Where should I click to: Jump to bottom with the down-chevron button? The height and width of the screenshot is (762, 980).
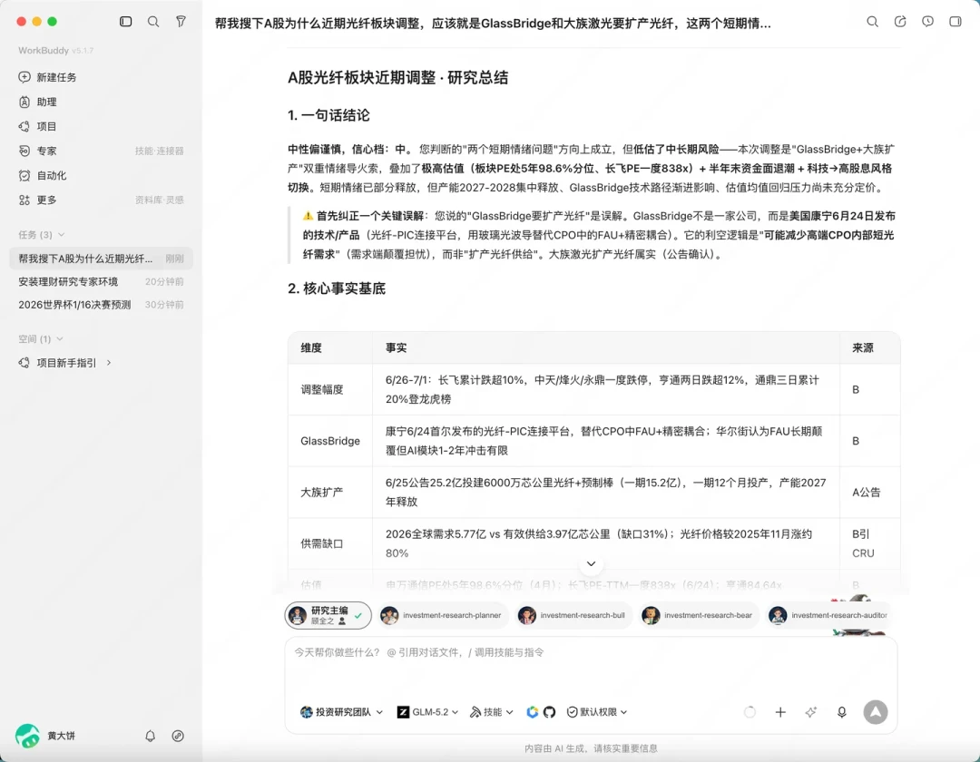[x=592, y=563]
